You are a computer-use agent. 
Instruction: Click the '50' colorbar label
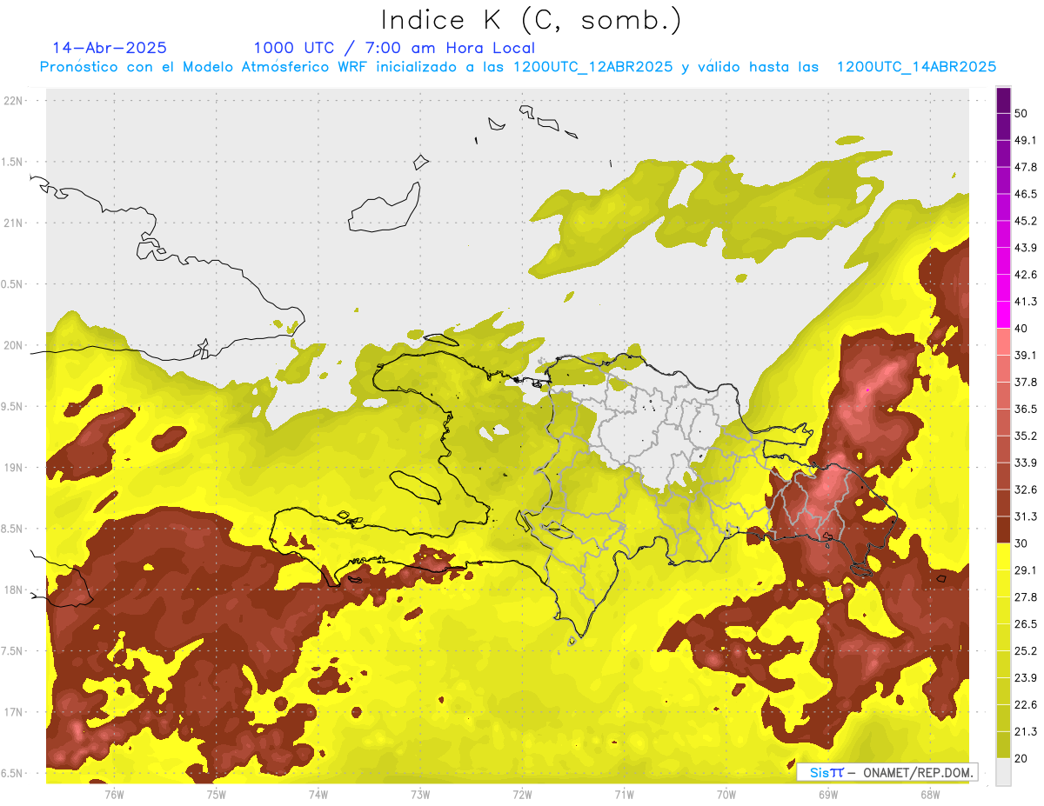click(1021, 114)
